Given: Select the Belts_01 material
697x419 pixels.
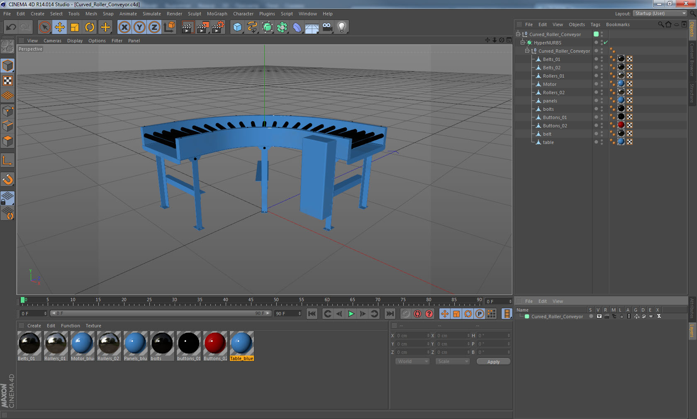Looking at the screenshot, I should [29, 346].
